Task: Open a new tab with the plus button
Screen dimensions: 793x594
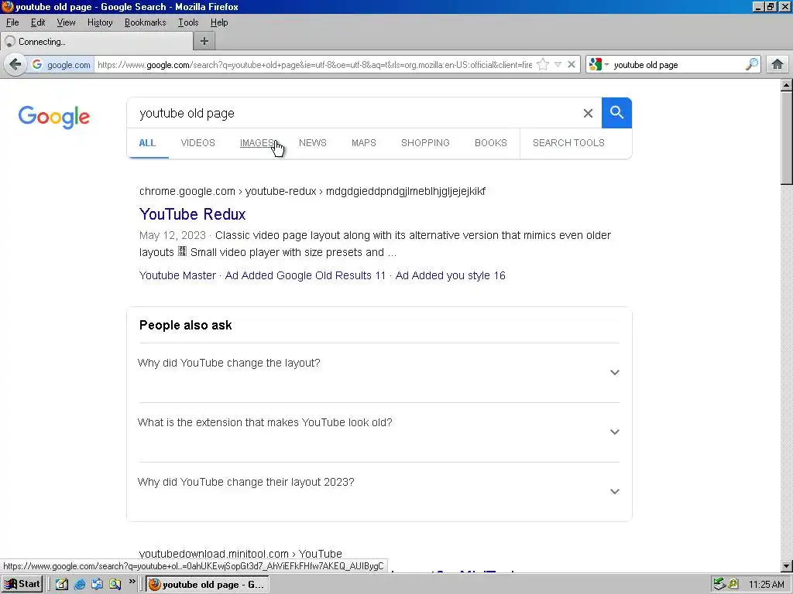Action: tap(204, 42)
